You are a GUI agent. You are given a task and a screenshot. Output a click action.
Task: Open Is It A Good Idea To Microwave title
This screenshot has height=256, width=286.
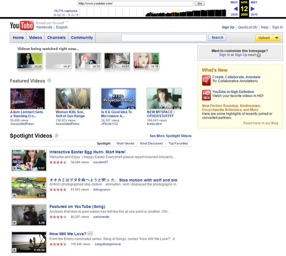tap(117, 114)
